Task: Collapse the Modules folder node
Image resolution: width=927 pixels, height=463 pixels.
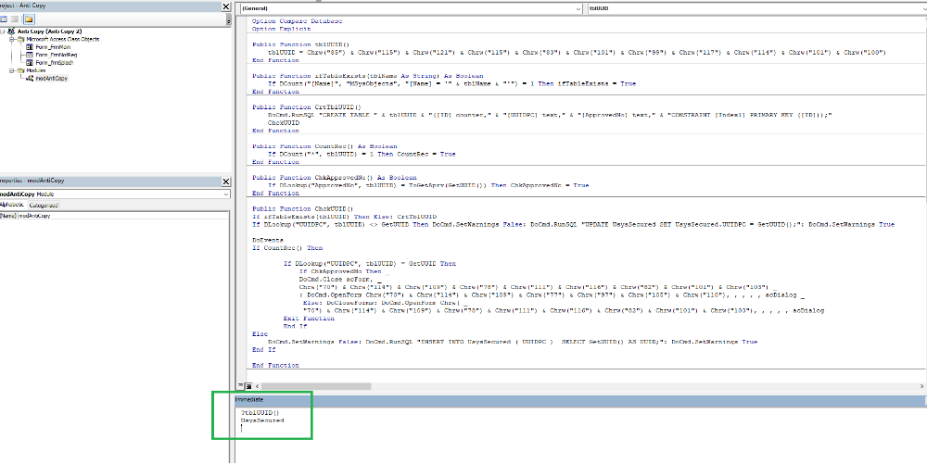Action: 11,70
